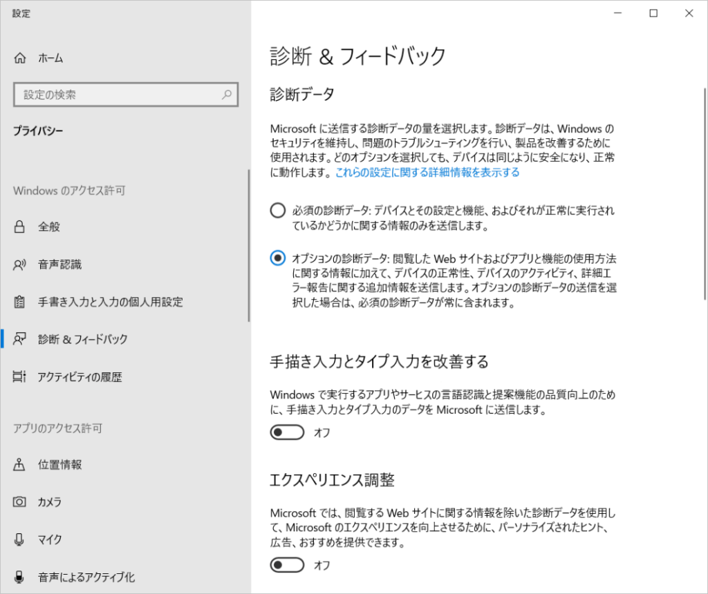Select the 必須の診断データ radio button
708x594 pixels.
click(x=277, y=210)
